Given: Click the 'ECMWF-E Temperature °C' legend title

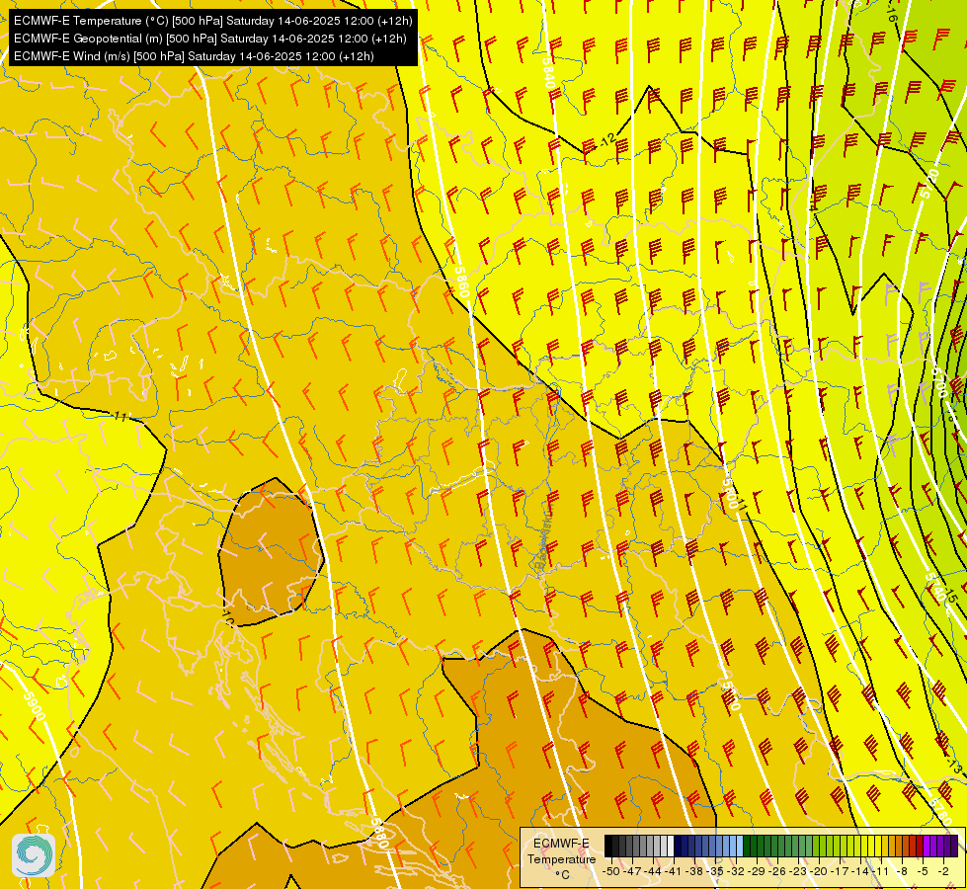Looking at the screenshot, I should click(561, 858).
